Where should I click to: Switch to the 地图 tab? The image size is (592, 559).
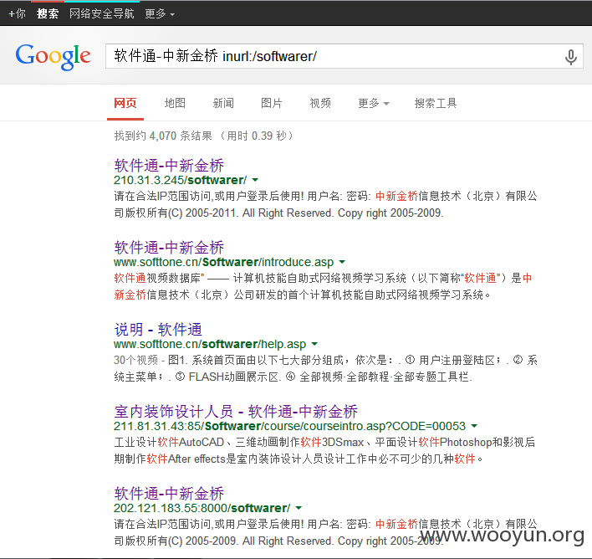175,103
